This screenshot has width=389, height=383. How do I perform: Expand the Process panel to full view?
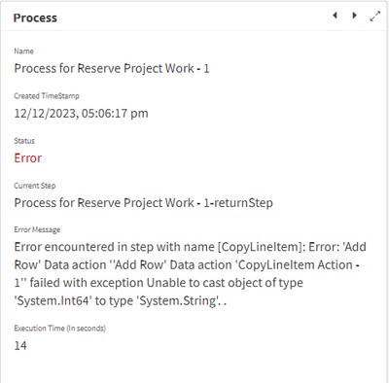(375, 17)
